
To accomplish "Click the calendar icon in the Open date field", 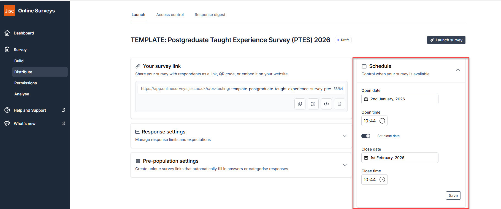I will [366, 99].
